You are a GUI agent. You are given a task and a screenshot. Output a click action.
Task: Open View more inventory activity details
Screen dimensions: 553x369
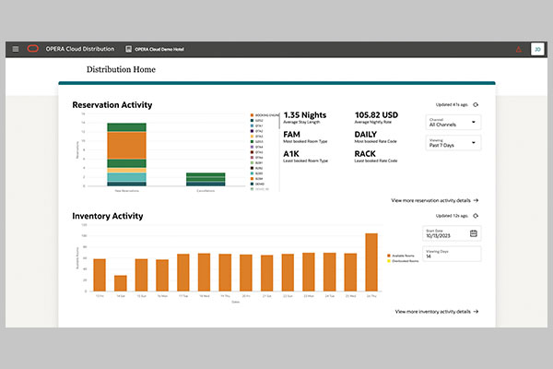pos(437,312)
